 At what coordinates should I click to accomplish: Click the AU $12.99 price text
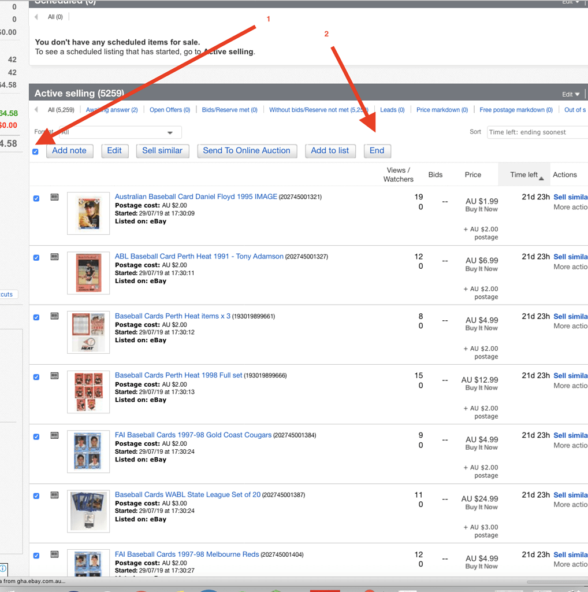(480, 380)
